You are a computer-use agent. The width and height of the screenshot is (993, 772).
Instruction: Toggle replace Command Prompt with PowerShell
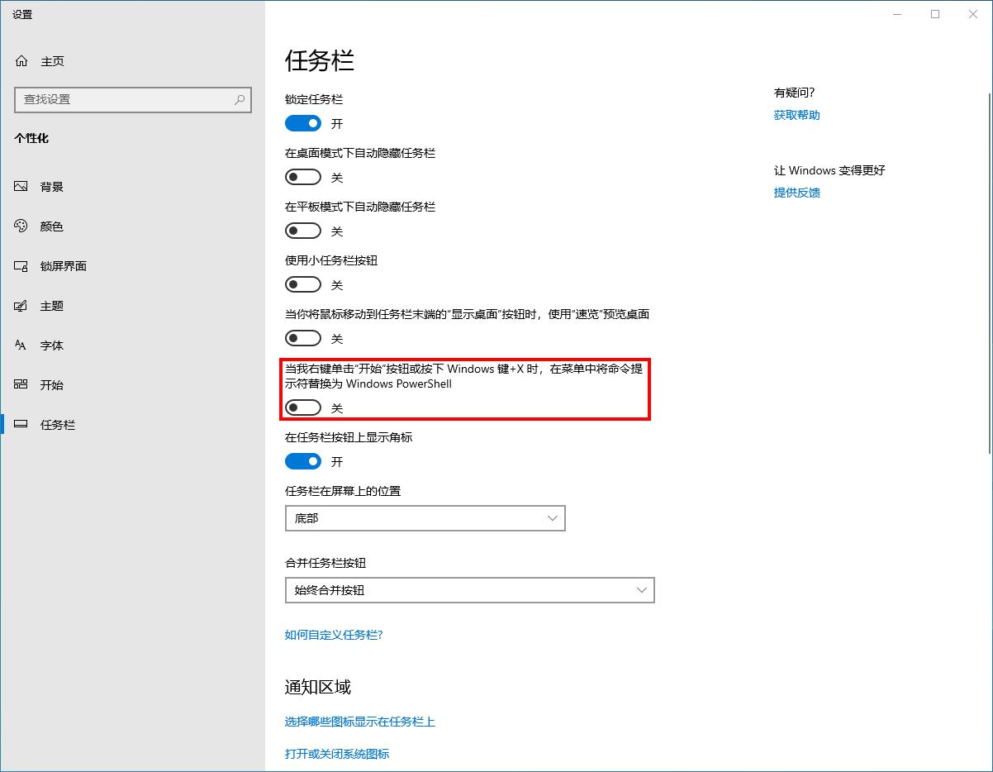tap(303, 407)
